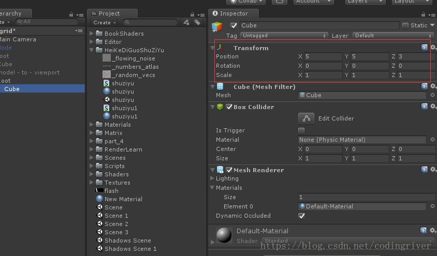Open Physic Material object picker circle
The width and height of the screenshot is (437, 256).
(432, 140)
